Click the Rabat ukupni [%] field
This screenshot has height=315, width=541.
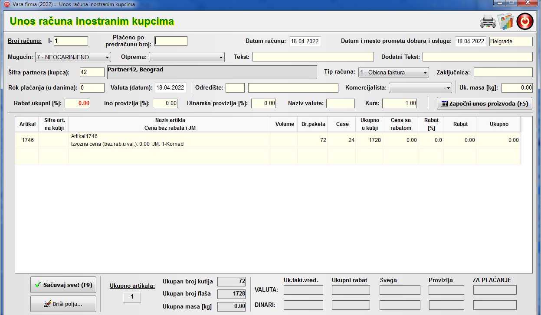click(78, 103)
